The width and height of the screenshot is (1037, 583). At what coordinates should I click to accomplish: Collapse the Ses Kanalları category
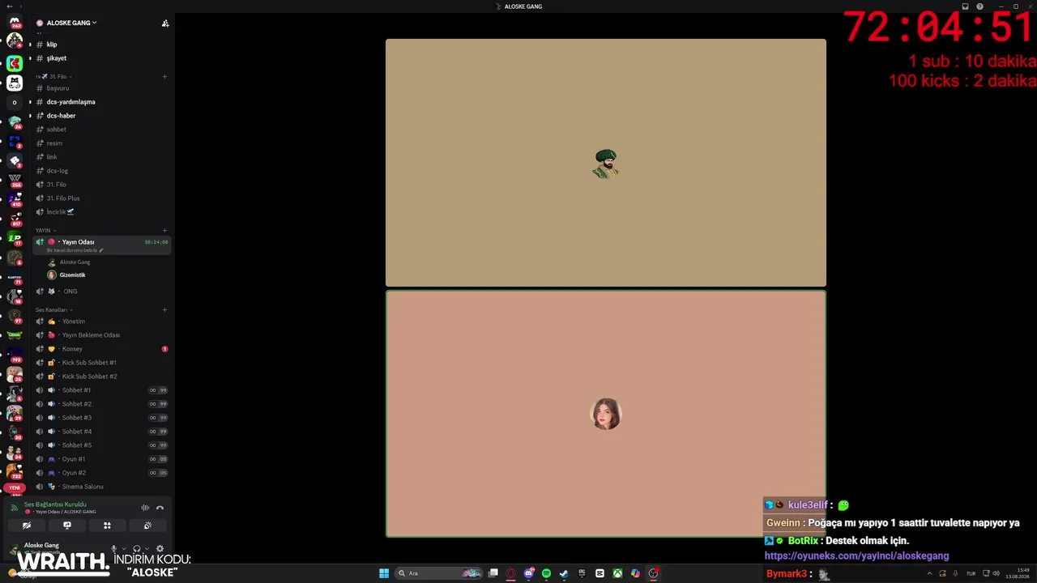pyautogui.click(x=53, y=309)
